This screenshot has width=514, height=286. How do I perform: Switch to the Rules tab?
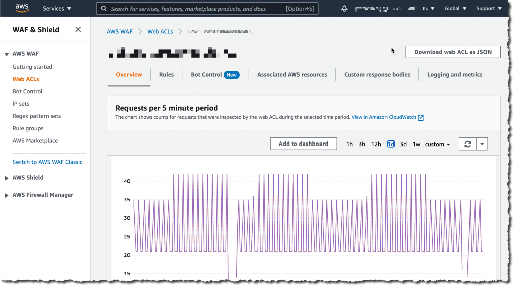point(166,75)
